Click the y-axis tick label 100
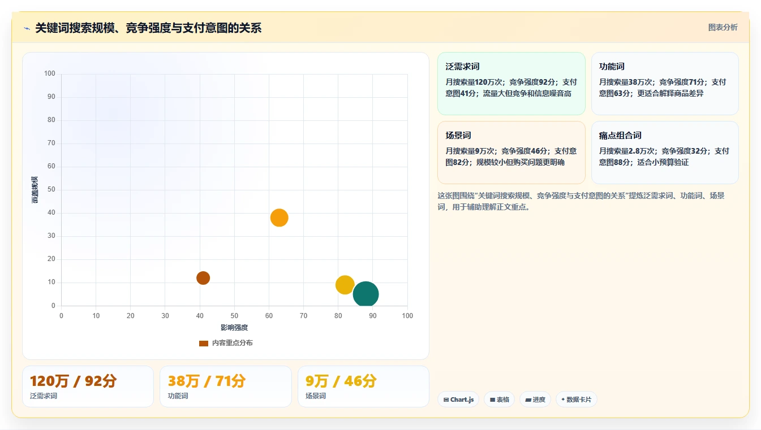Viewport: 761px width, 430px height. click(x=50, y=73)
